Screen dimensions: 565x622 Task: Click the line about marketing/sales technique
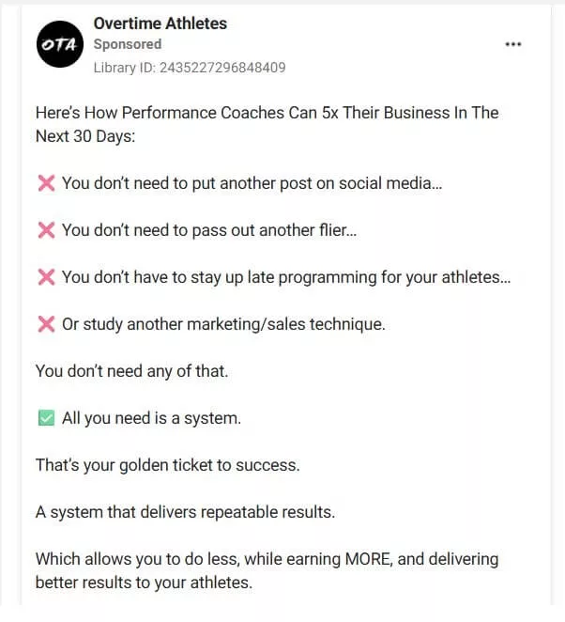coord(223,324)
